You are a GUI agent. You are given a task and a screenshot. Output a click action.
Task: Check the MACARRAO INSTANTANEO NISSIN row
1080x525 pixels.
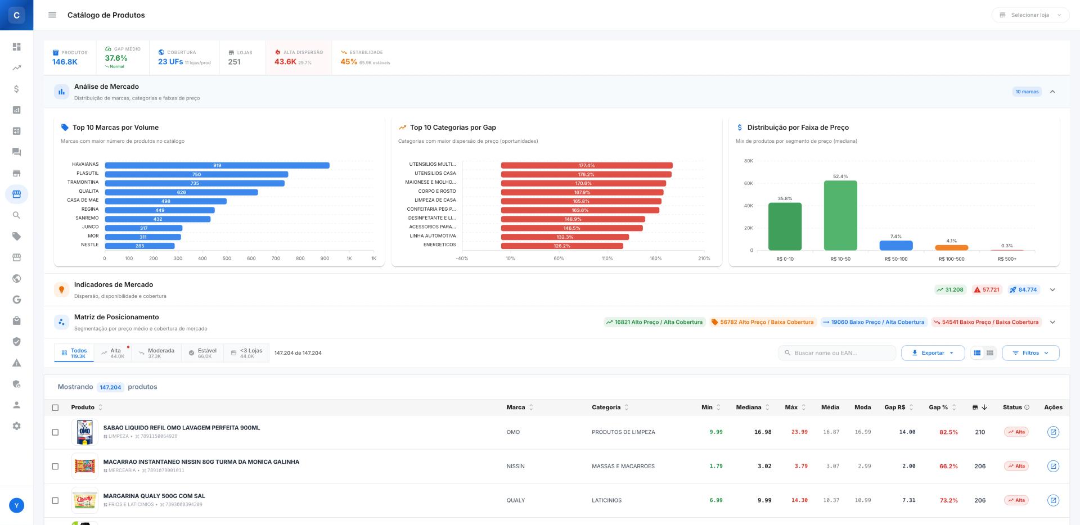(x=55, y=466)
